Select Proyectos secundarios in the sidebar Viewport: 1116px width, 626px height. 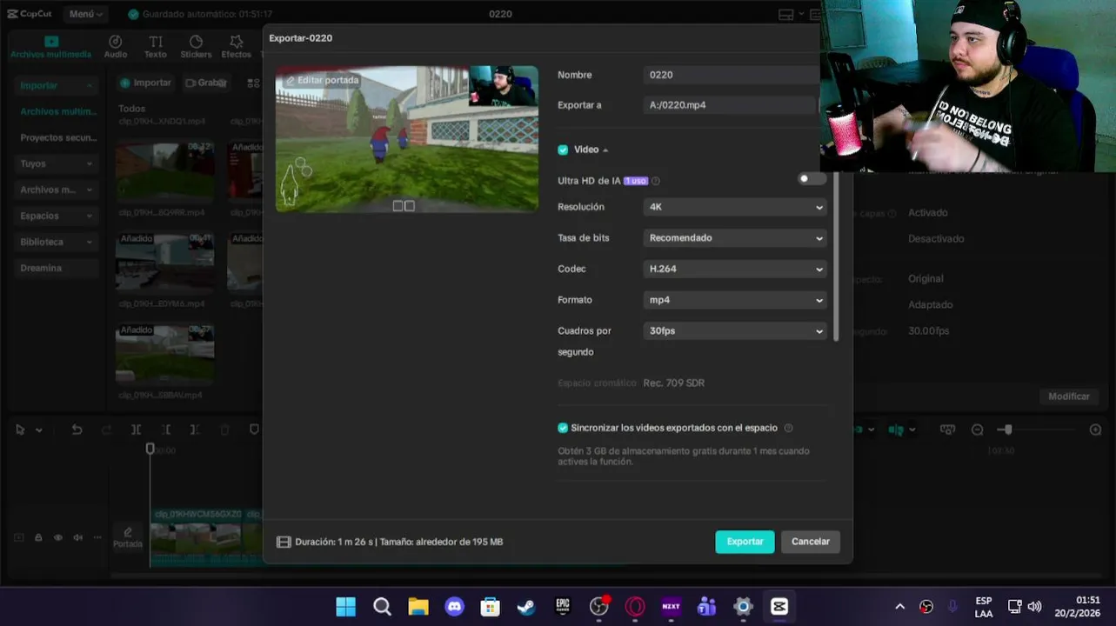57,137
